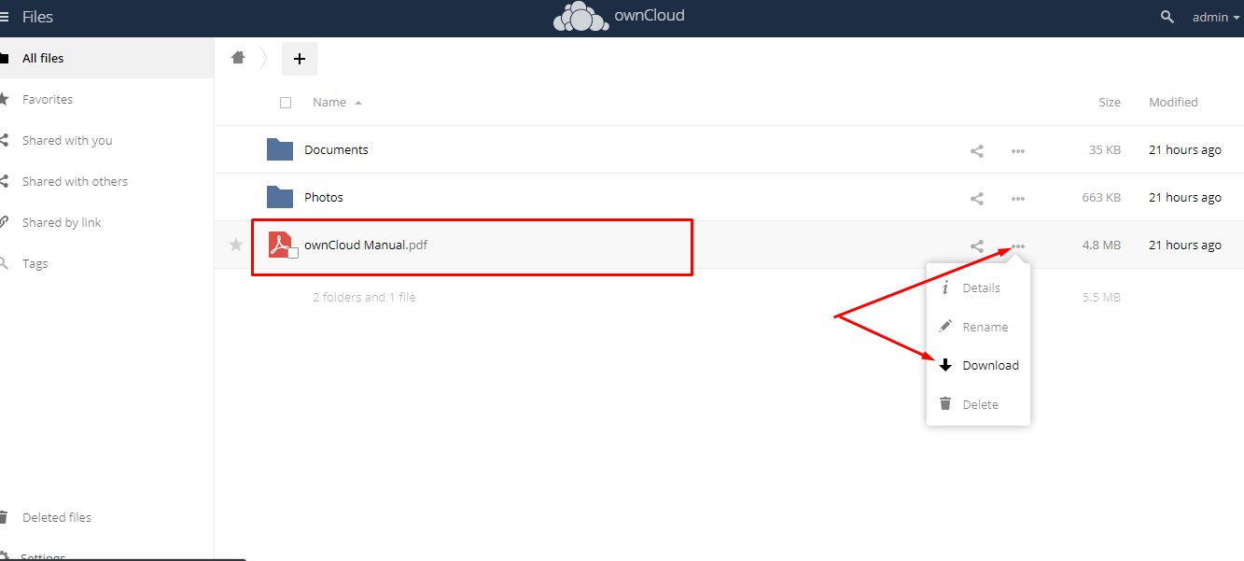Check the select-all files checkbox
This screenshot has height=561, width=1244.
coord(286,102)
